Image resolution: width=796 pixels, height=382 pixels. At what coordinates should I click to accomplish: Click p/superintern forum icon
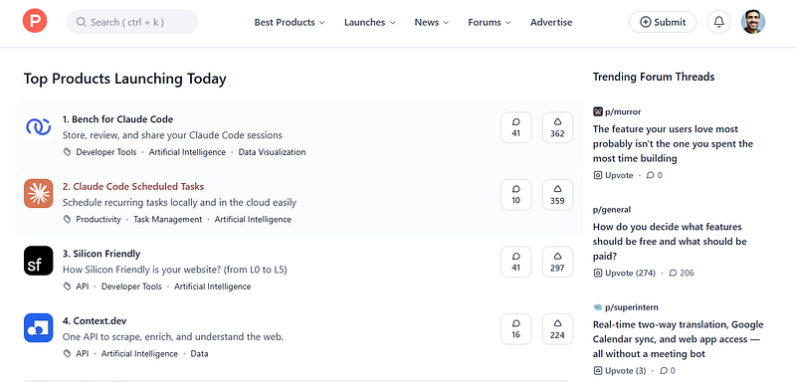598,307
